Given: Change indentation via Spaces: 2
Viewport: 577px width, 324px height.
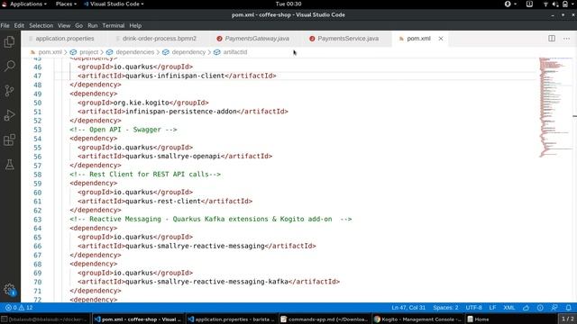Looking at the screenshot, I should click(445, 308).
